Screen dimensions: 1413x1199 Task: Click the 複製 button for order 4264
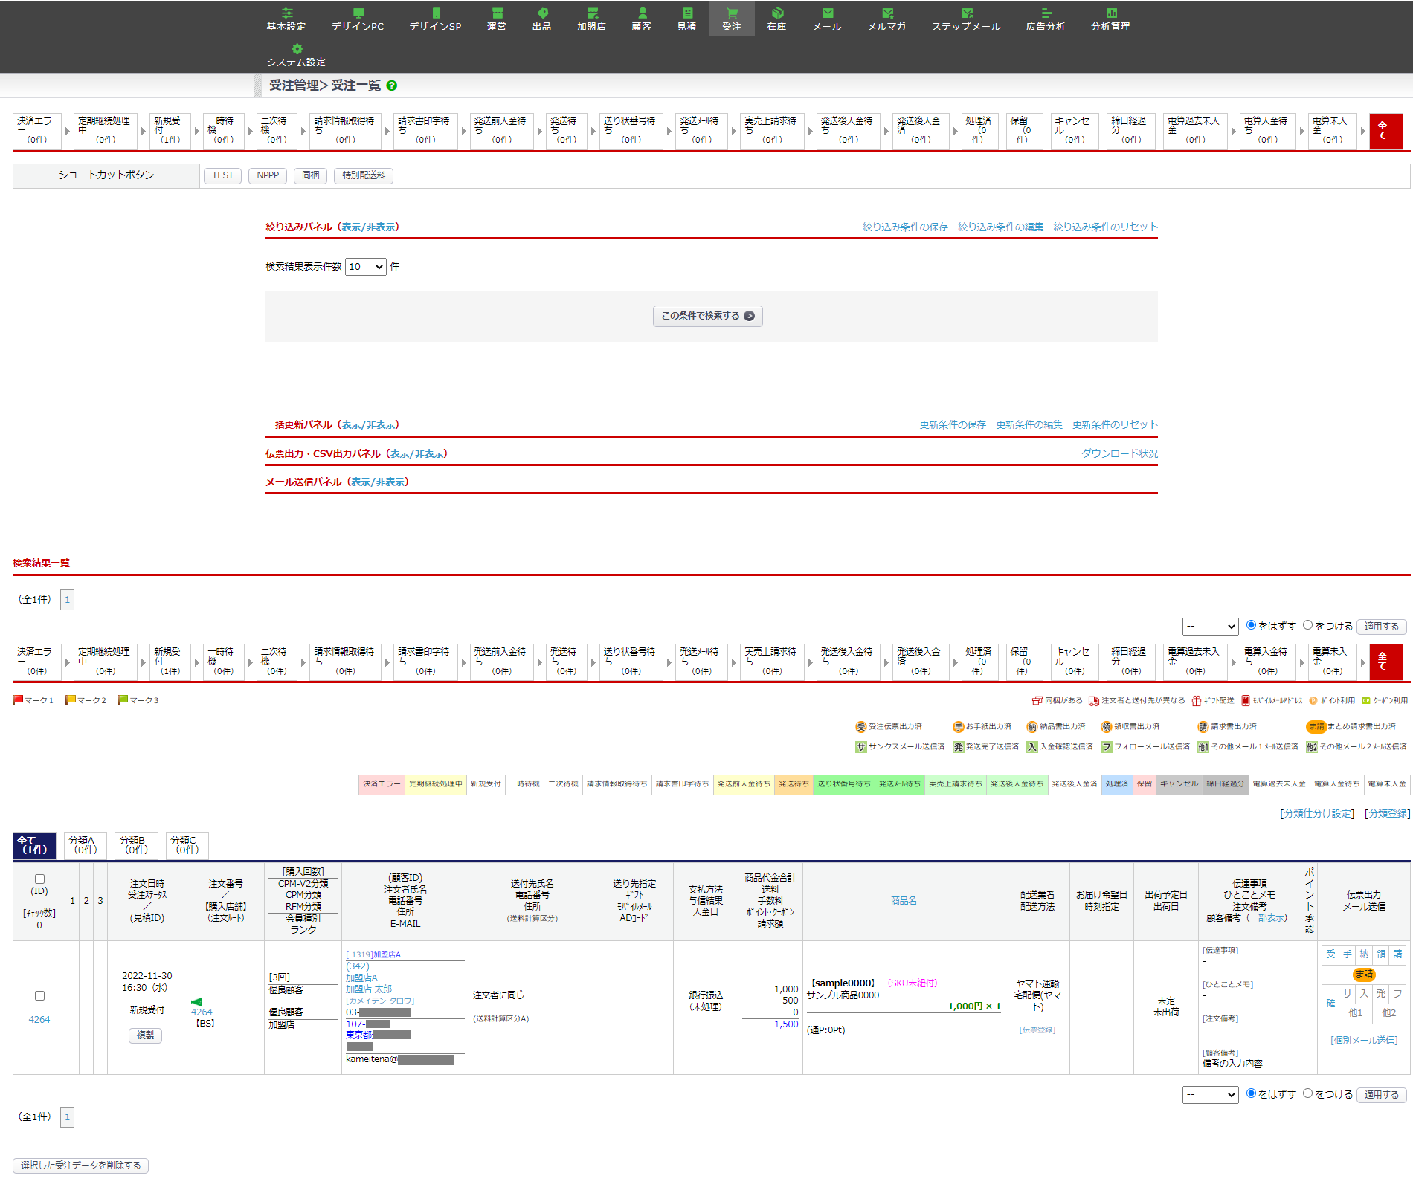tap(145, 1035)
